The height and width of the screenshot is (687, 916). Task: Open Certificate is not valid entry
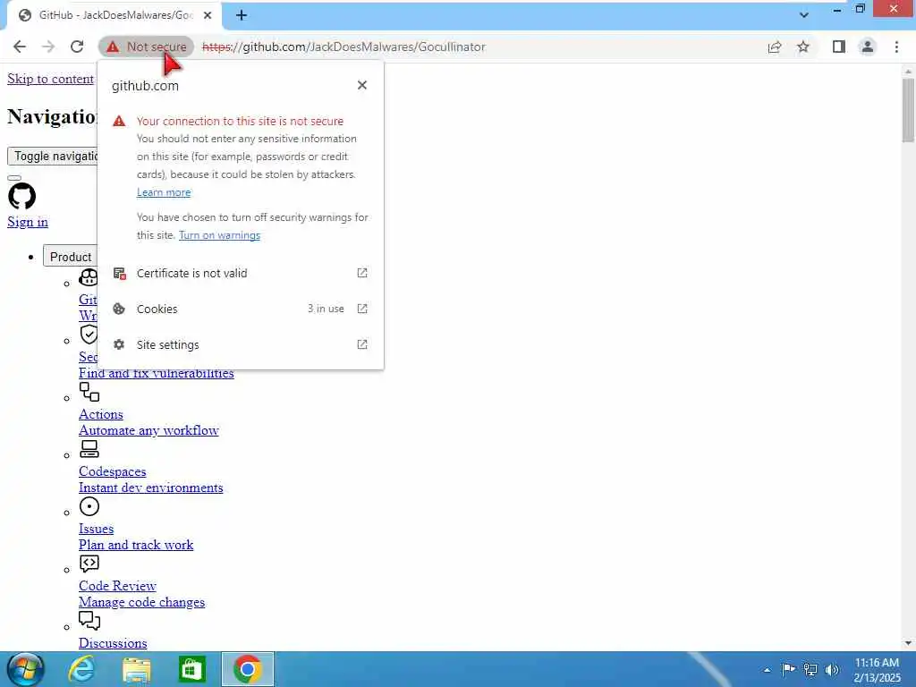(240, 274)
